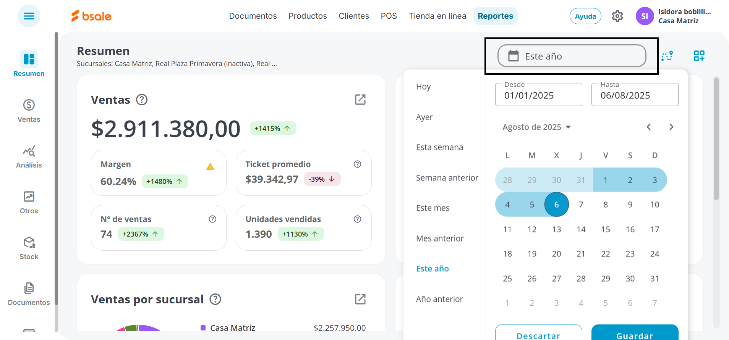Click the Hasta date field

pos(635,95)
